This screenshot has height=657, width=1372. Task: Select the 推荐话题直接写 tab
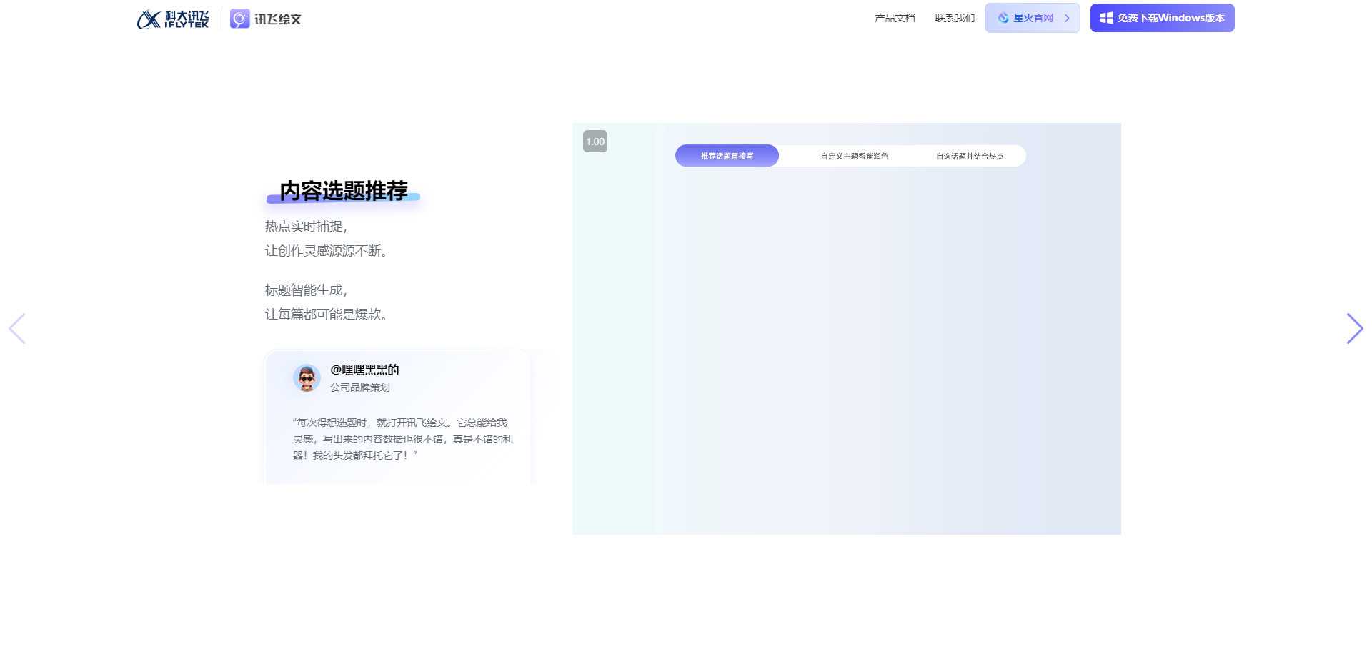[x=727, y=156]
